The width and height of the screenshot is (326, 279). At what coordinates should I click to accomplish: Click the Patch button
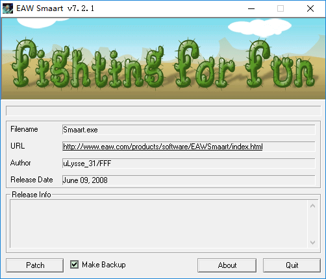click(35, 265)
